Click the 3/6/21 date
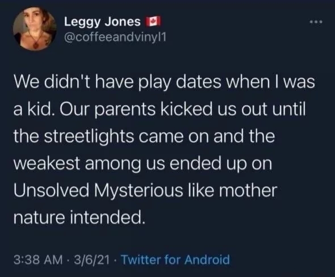Image resolution: width=335 pixels, height=277 pixels. [x=92, y=260]
